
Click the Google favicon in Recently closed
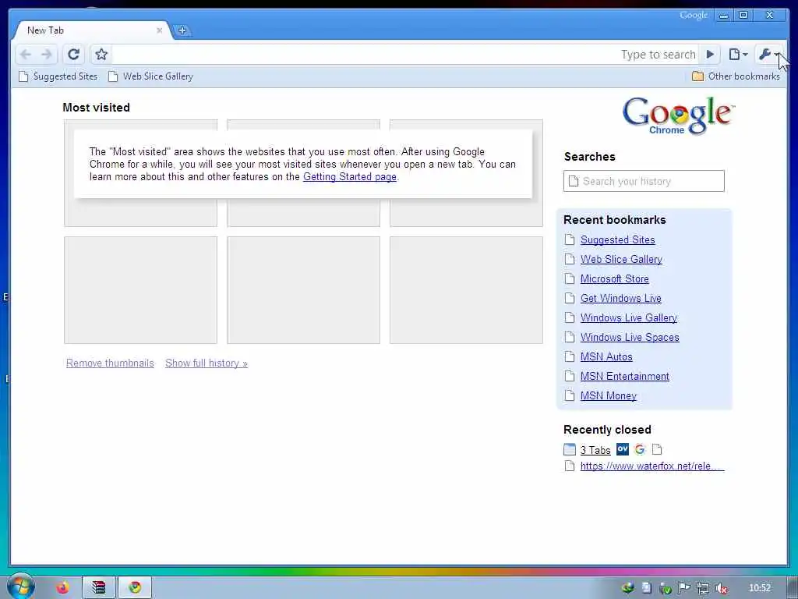(640, 449)
